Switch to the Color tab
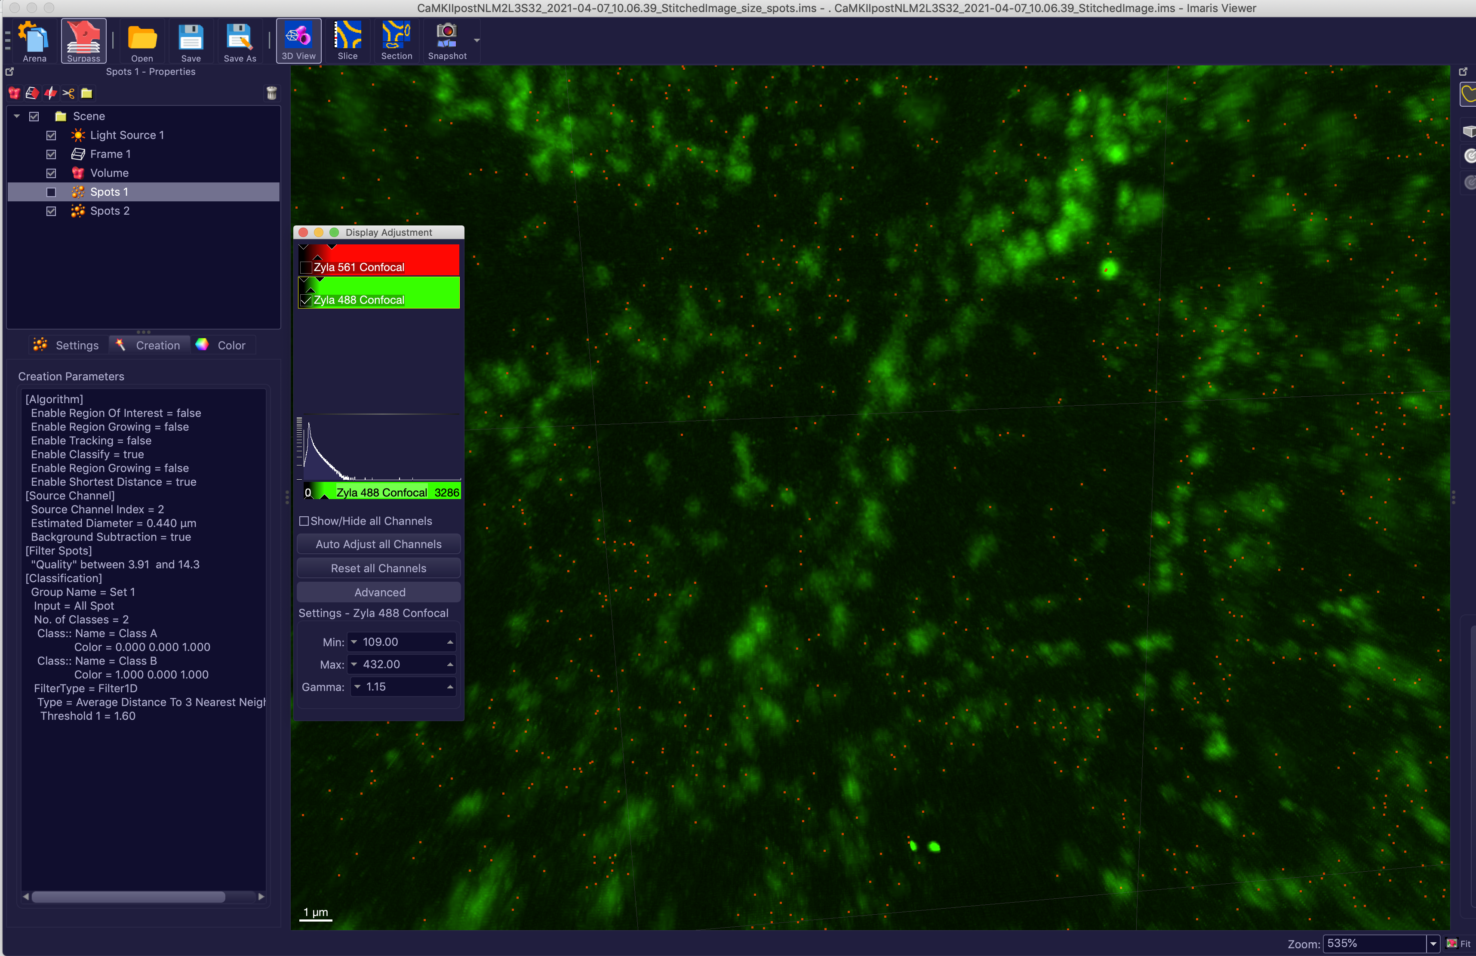The width and height of the screenshot is (1476, 956). (x=221, y=345)
